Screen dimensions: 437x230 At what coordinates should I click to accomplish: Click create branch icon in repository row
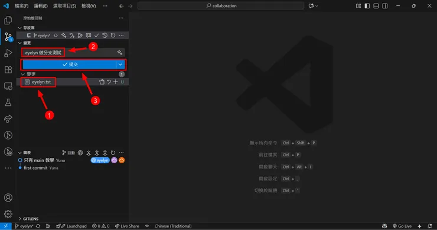pyautogui.click(x=72, y=35)
